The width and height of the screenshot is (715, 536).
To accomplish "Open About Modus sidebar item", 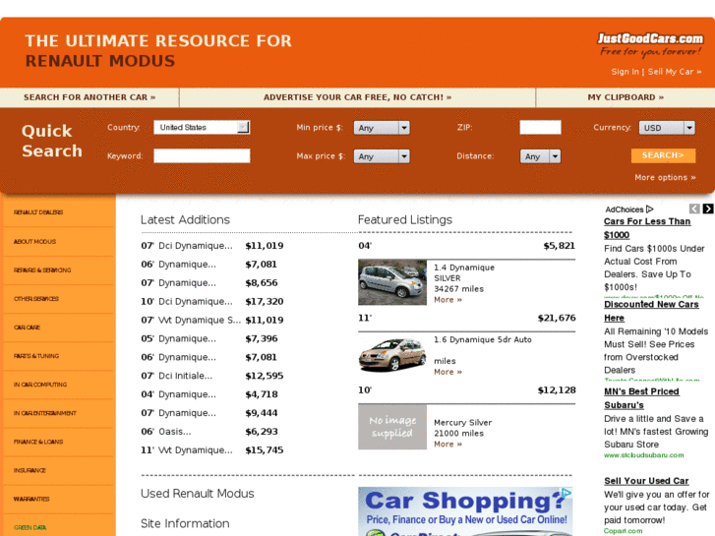I will (34, 241).
